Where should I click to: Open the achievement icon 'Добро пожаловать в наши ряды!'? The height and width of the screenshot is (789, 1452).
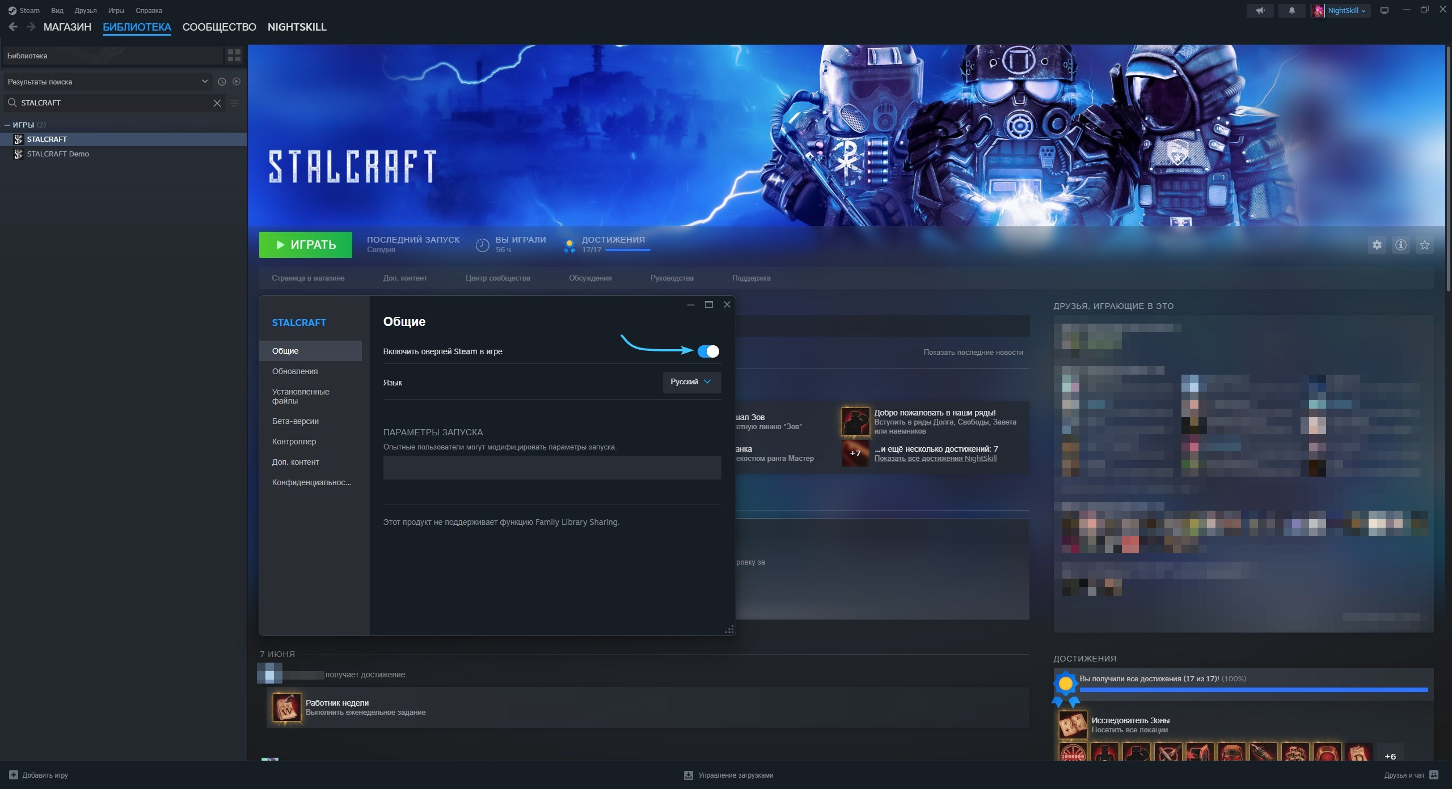855,422
